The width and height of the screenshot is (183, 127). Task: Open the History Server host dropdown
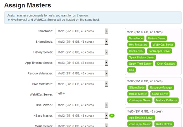82,52
